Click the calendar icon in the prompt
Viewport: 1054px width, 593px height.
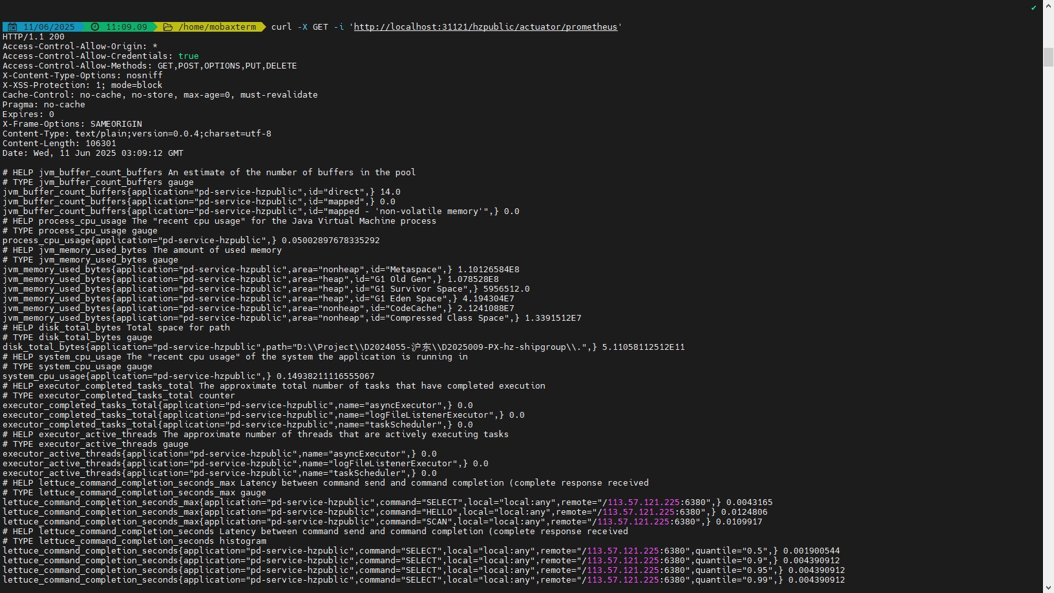[x=12, y=27]
